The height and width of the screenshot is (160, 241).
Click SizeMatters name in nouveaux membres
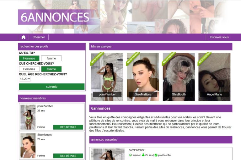click(45, 135)
